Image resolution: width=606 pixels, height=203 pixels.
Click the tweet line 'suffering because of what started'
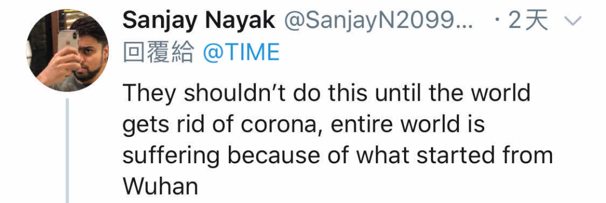click(338, 155)
